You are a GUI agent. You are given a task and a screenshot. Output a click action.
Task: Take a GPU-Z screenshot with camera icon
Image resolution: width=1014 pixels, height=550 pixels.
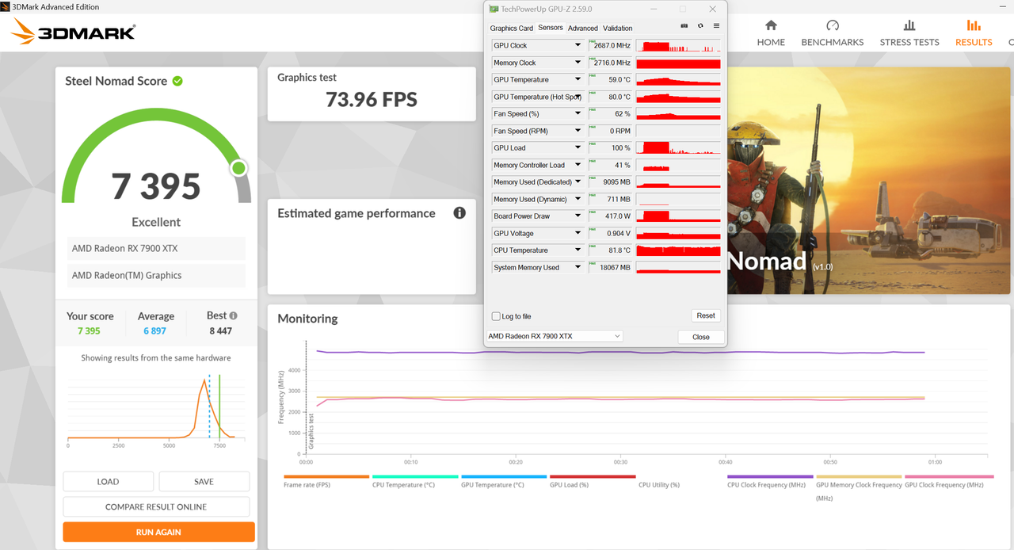coord(684,26)
